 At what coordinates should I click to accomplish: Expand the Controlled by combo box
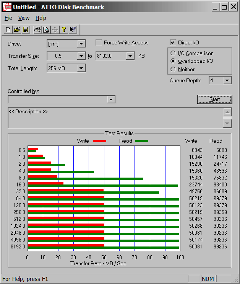tap(111, 100)
